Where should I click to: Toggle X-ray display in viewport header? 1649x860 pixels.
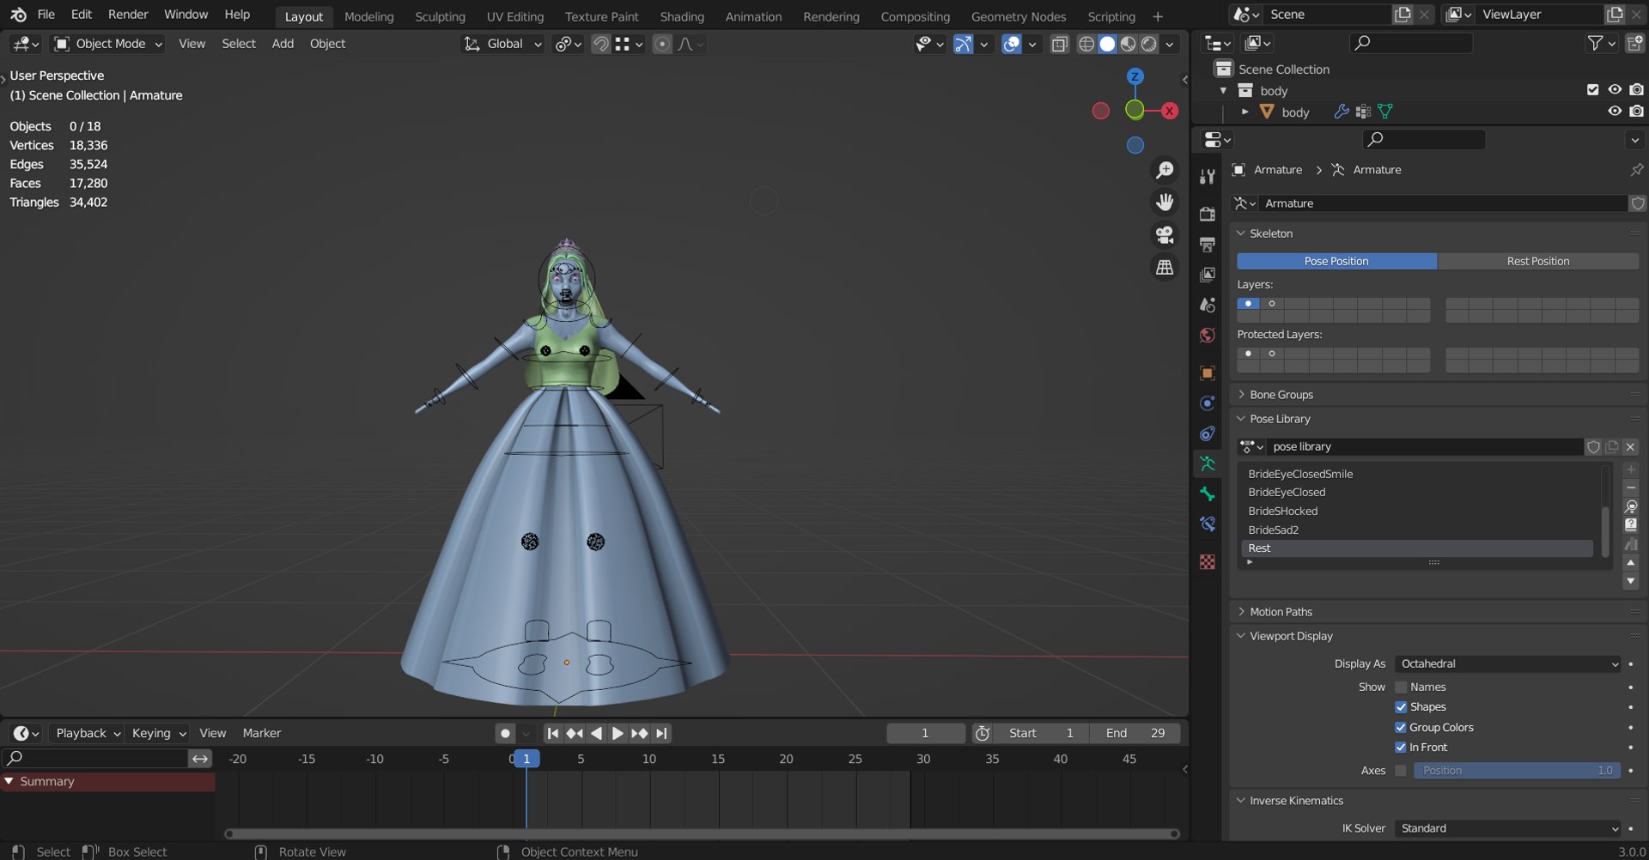(x=1060, y=44)
